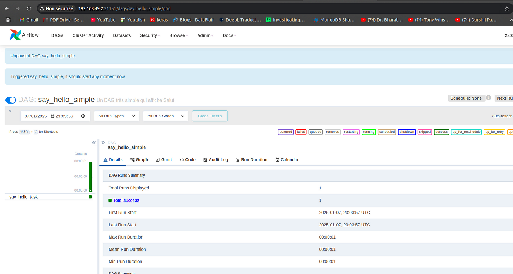Image resolution: width=513 pixels, height=274 pixels.
Task: Open the Dr. Bharat YouTube bookmark
Action: [x=381, y=20]
